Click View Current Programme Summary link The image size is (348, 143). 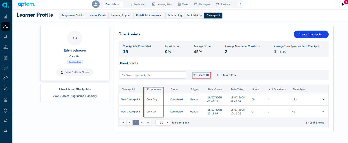point(75,96)
